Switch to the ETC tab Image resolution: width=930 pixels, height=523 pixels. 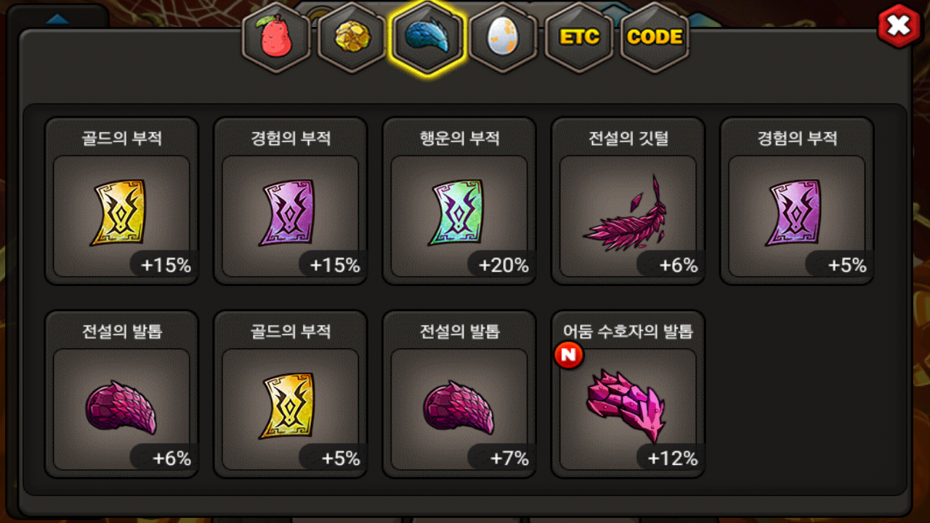(579, 38)
